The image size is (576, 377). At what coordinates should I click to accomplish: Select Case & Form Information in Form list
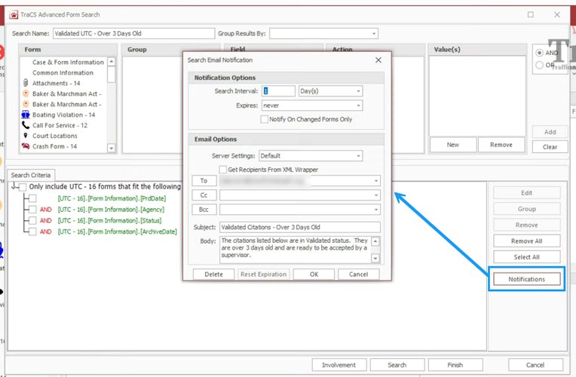click(x=68, y=63)
